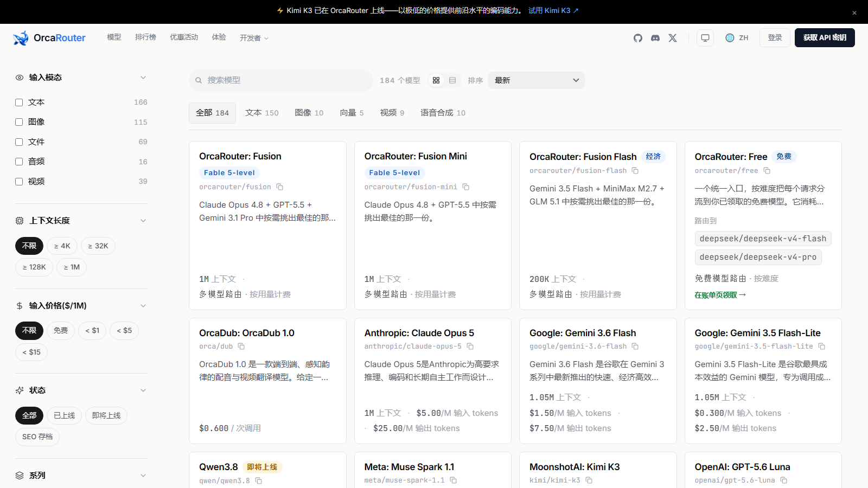This screenshot has height=488, width=868.
Task: Copy the orcarouter/fusion model ID
Action: 280,187
